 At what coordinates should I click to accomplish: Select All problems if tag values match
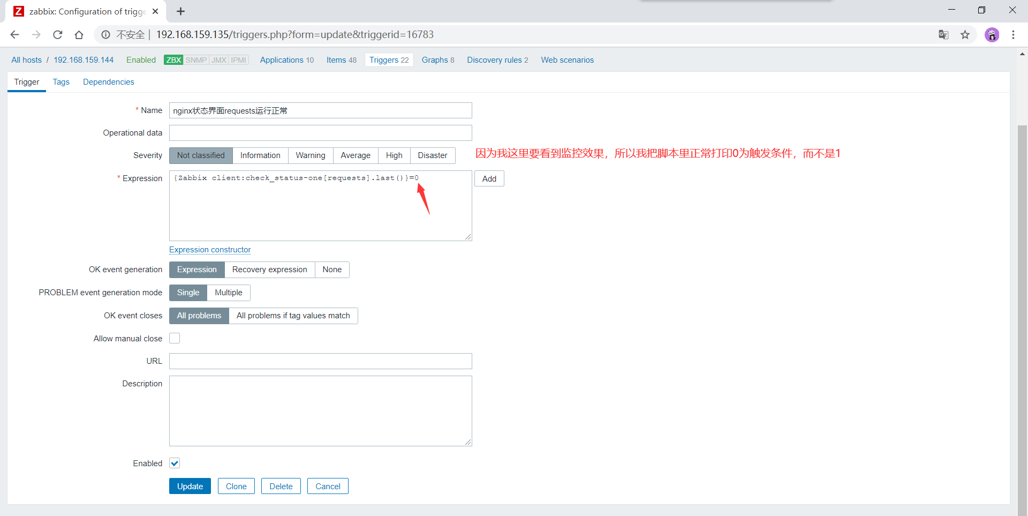[x=293, y=316]
